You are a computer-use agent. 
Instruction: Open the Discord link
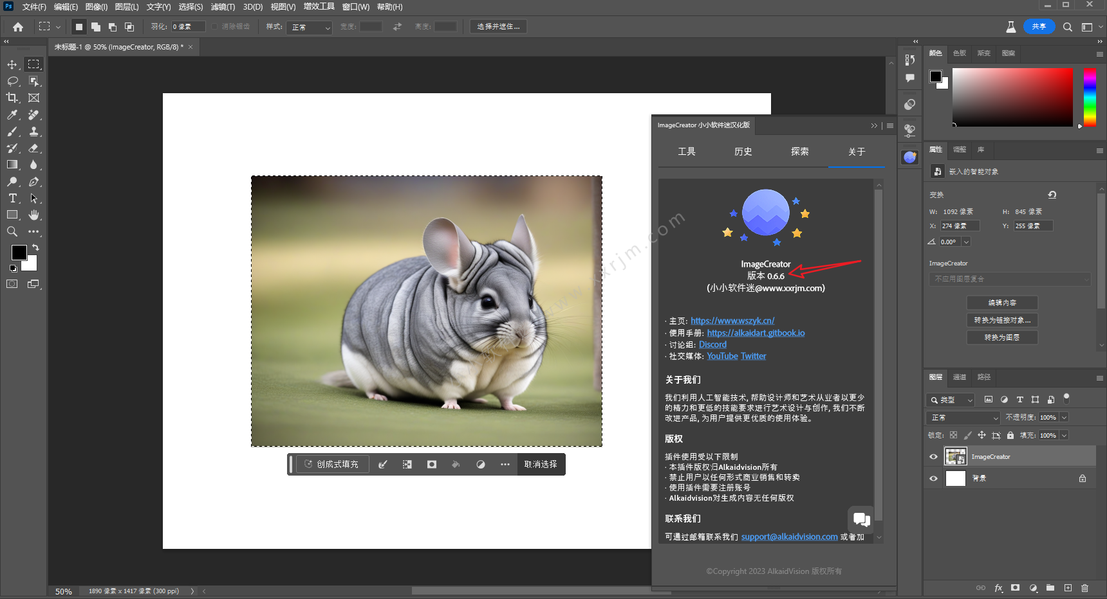pos(712,344)
